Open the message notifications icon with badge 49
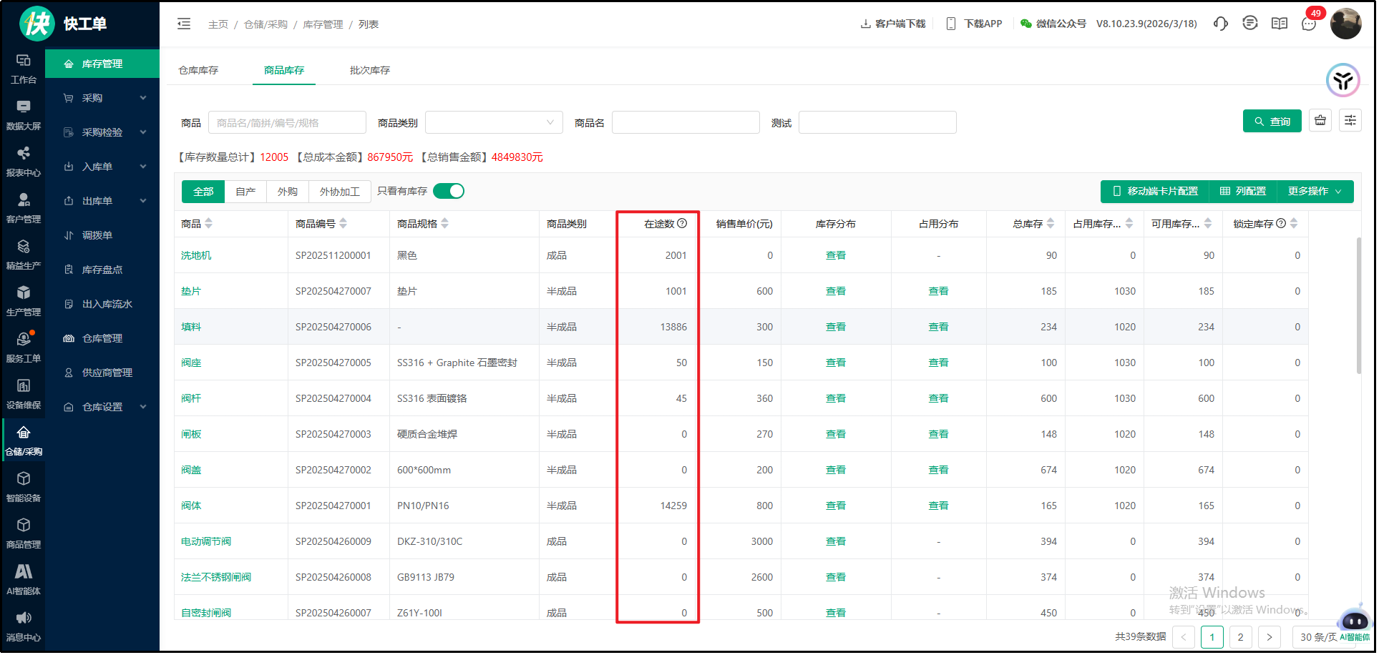 click(x=1308, y=24)
